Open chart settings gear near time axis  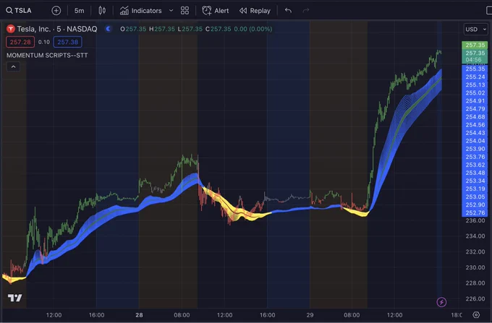476,315
